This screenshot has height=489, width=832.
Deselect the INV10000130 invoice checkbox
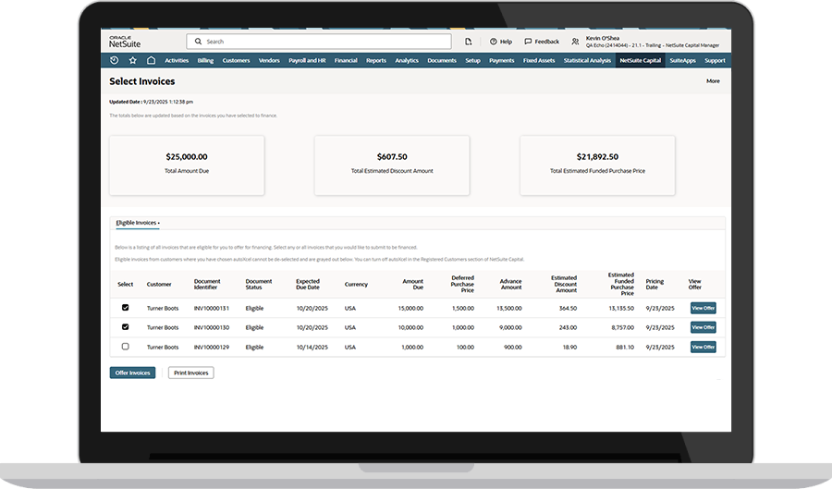(x=126, y=327)
